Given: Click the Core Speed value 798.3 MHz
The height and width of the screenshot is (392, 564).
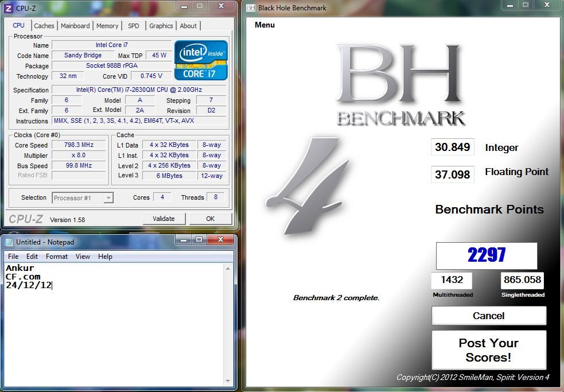Looking at the screenshot, I should click(79, 145).
